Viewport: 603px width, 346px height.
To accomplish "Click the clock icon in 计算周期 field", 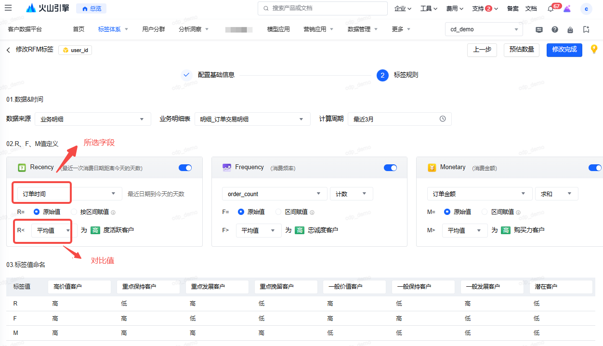I will [443, 119].
